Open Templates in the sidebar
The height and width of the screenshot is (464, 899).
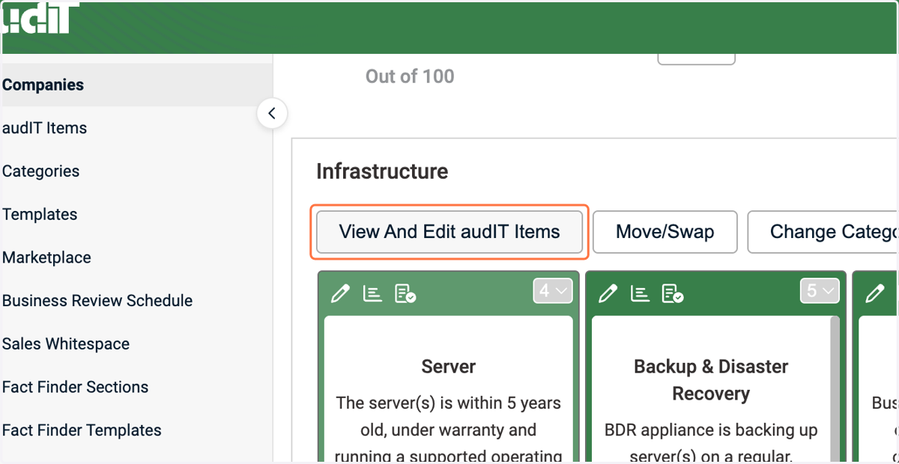tap(40, 215)
